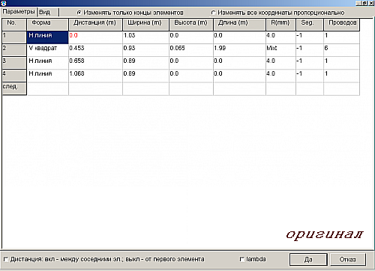This screenshot has height=271, width=375.
Task: Click the R(mm) column header
Action: (x=280, y=25)
